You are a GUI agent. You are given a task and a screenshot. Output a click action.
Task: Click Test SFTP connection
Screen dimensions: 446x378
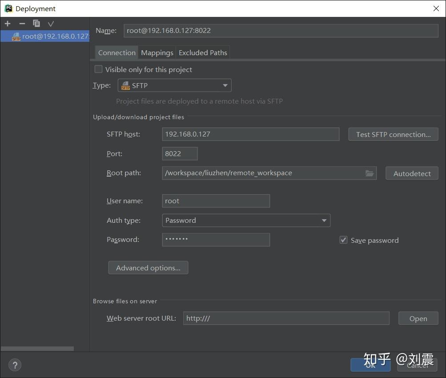pyautogui.click(x=393, y=134)
